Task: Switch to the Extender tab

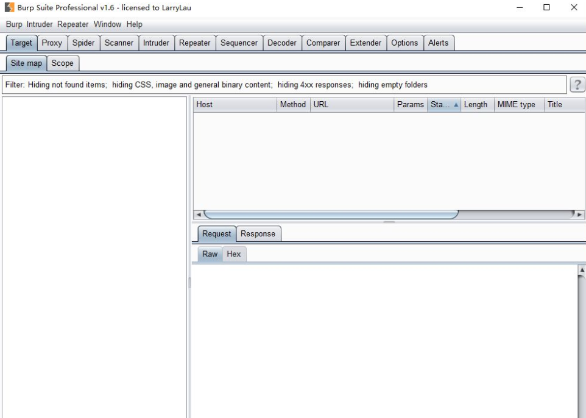Action: click(365, 43)
